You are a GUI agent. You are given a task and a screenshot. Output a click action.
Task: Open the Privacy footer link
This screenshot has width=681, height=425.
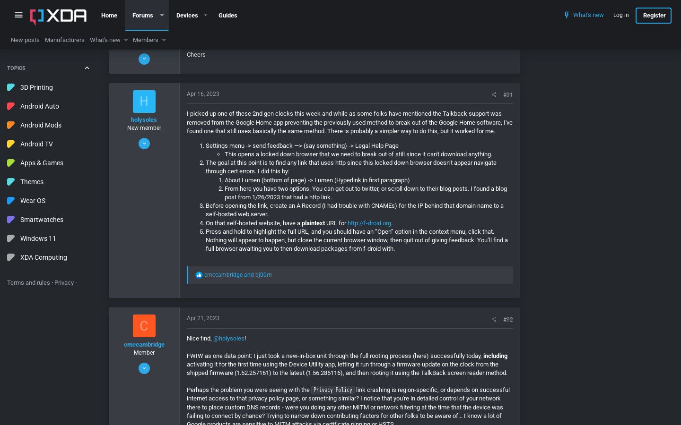click(64, 283)
